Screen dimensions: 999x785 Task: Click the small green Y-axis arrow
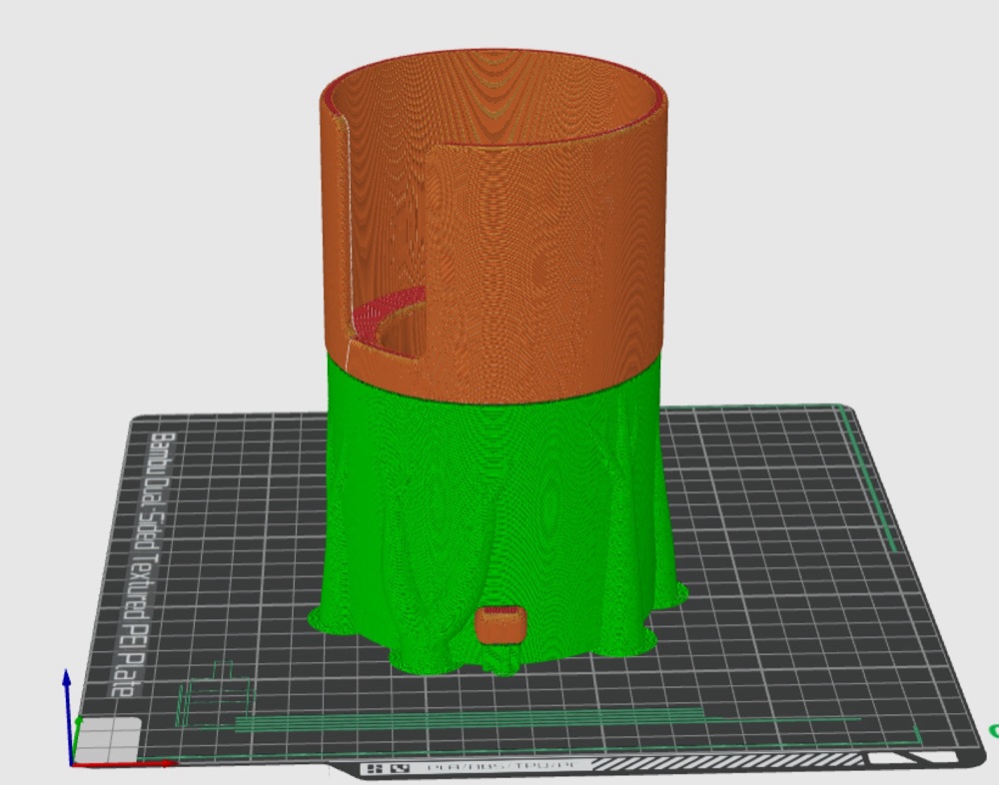(x=76, y=739)
